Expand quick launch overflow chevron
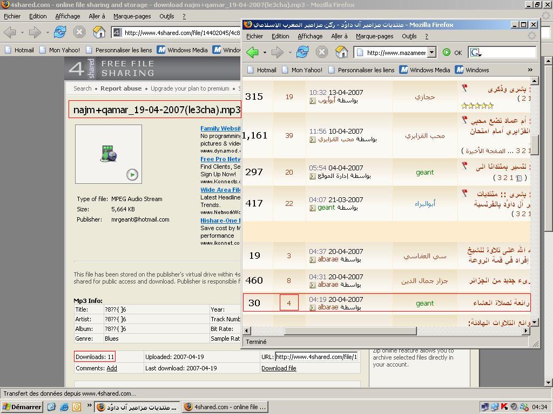553x414 pixels. click(x=89, y=405)
